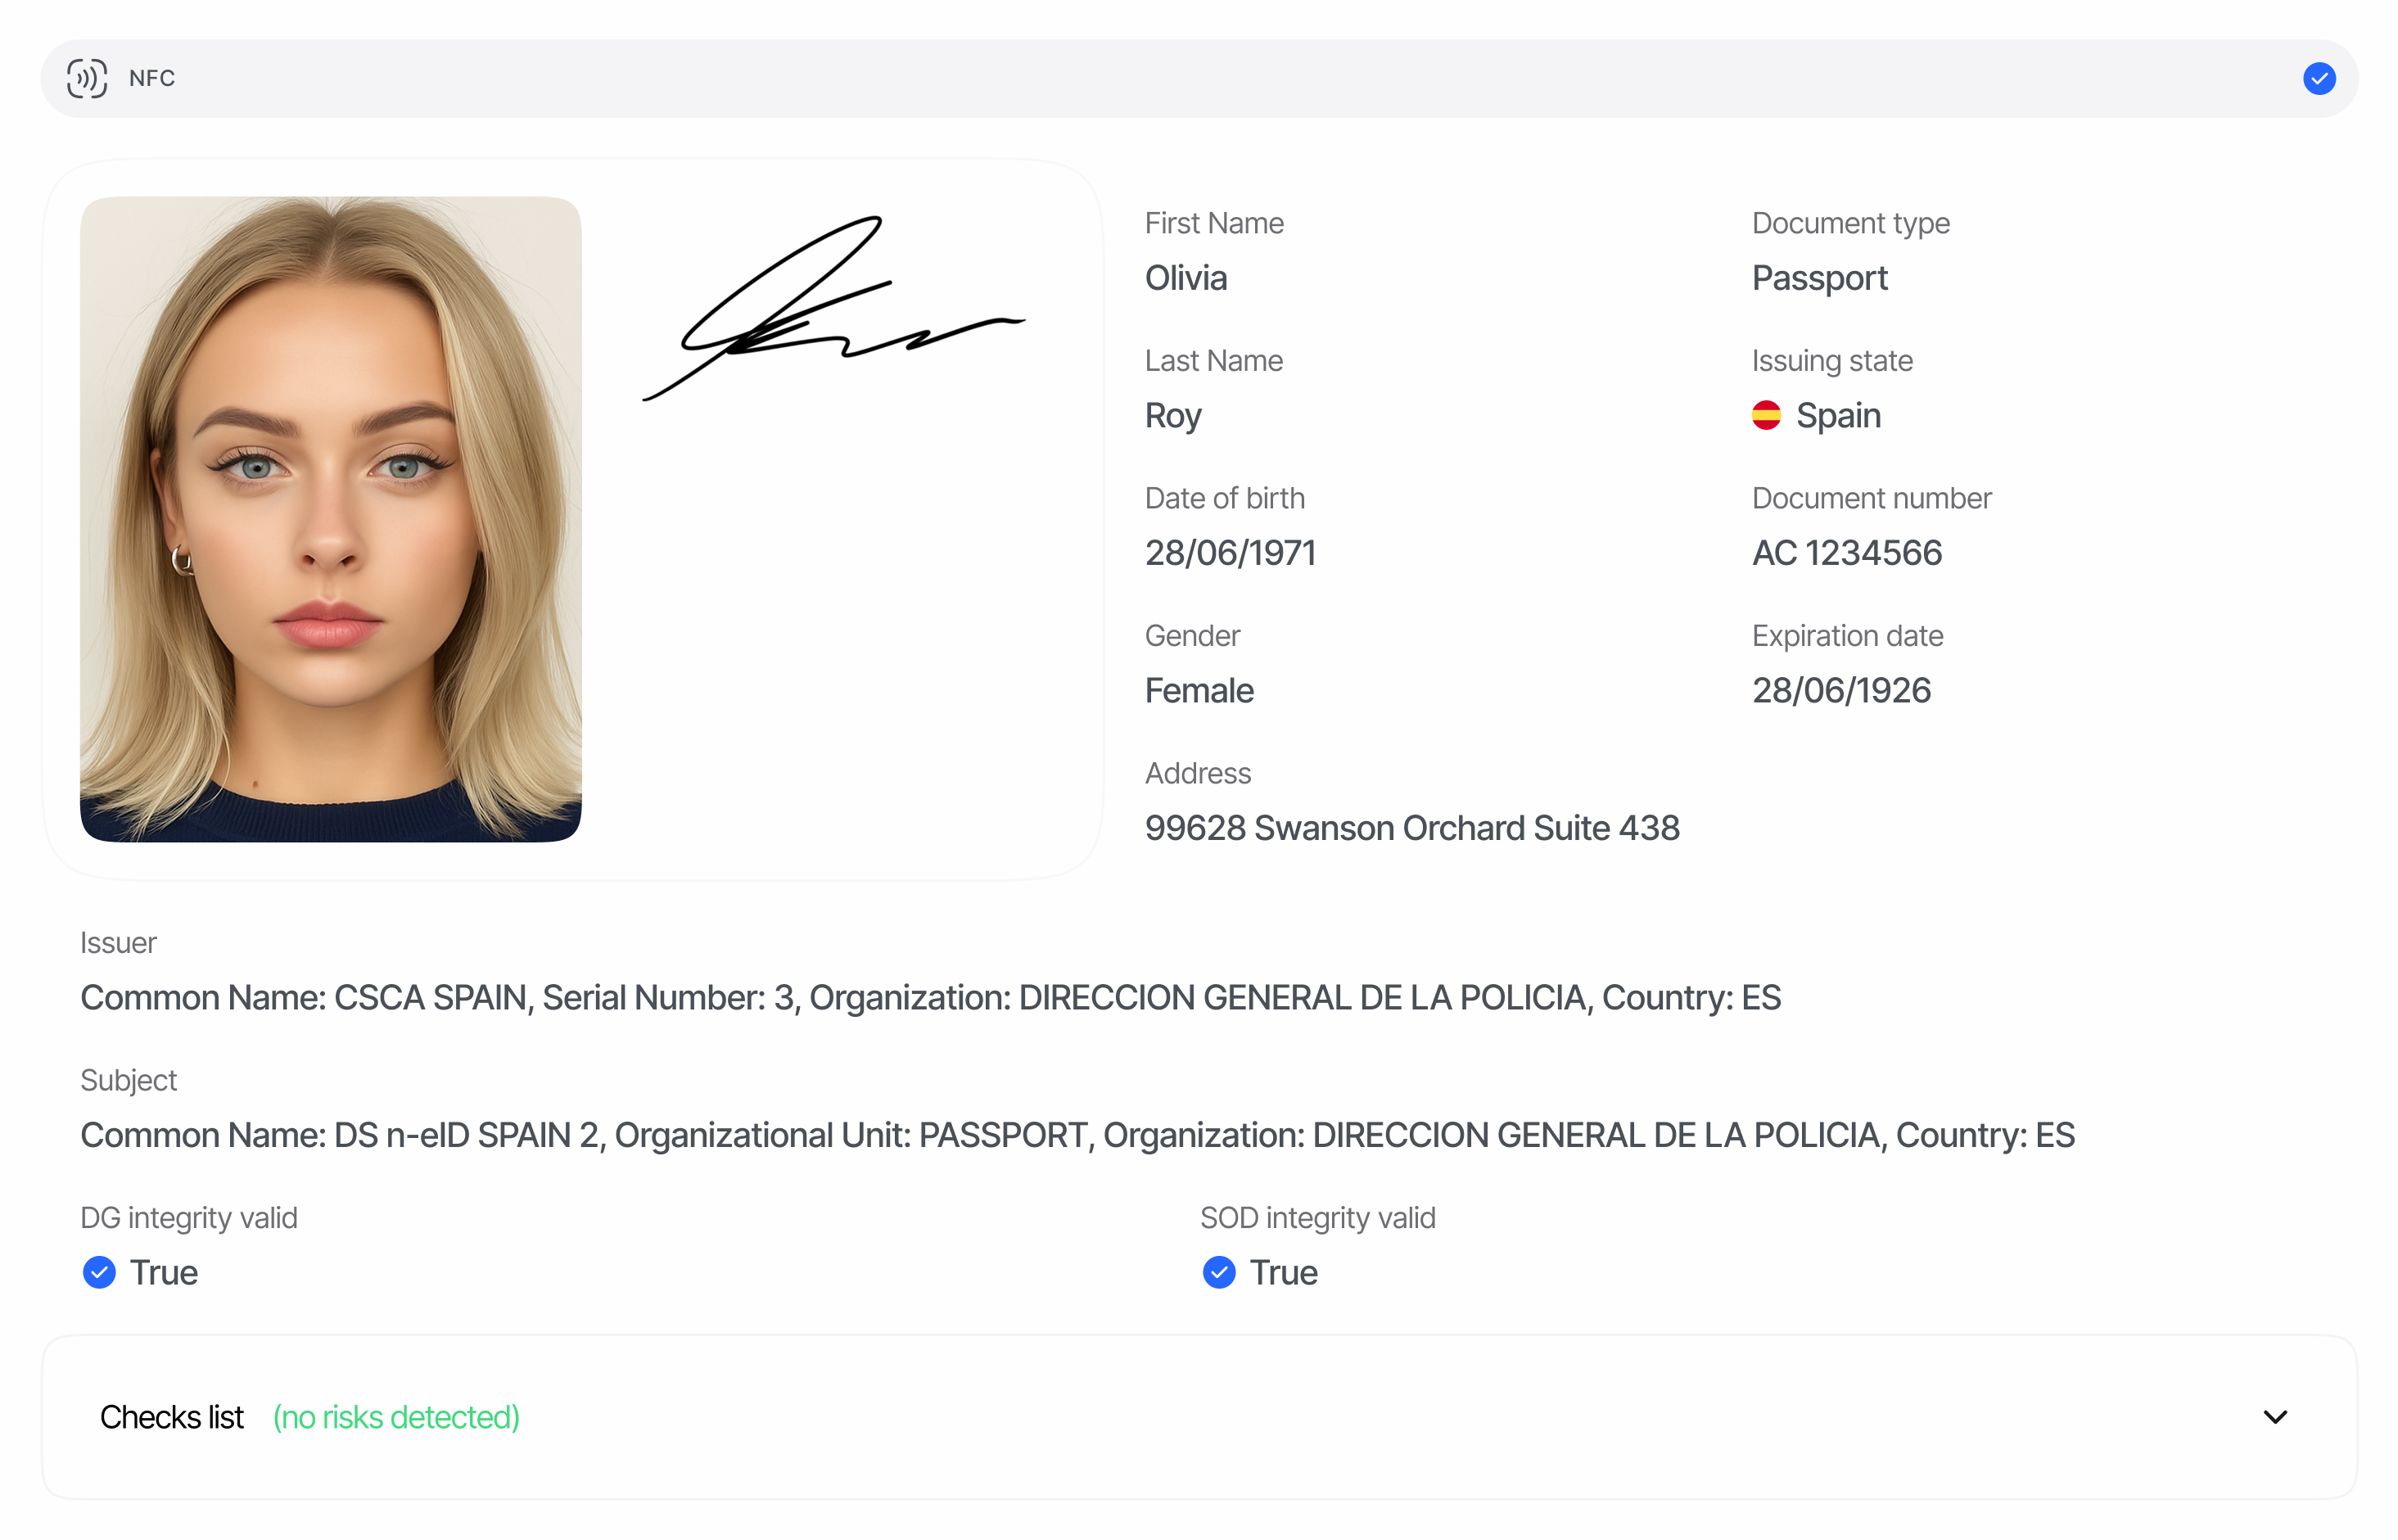Open the Checks list section
This screenshot has height=1540, width=2398.
[x=1199, y=1416]
